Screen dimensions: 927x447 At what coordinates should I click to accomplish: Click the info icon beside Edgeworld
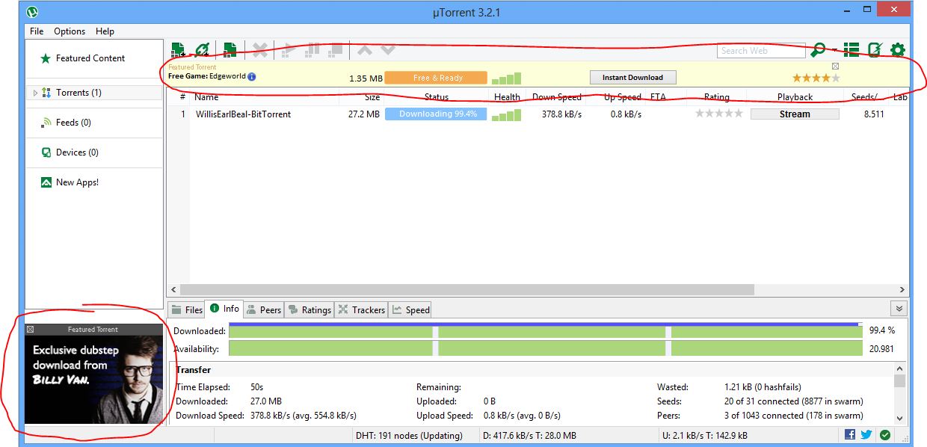252,76
